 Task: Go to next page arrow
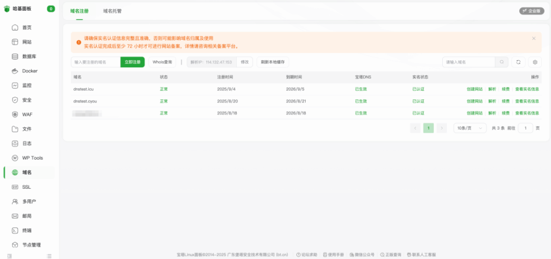pos(441,128)
